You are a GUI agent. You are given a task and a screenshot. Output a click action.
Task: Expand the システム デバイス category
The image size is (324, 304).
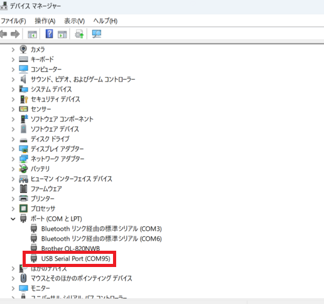point(13,90)
